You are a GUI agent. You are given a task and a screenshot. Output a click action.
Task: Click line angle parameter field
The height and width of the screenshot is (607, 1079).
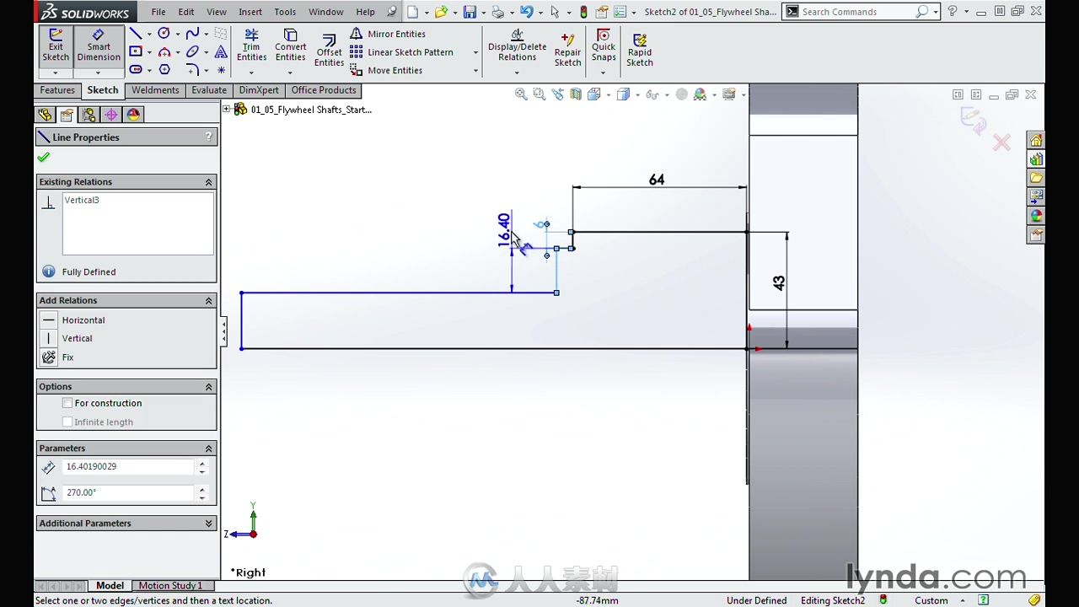tap(128, 492)
